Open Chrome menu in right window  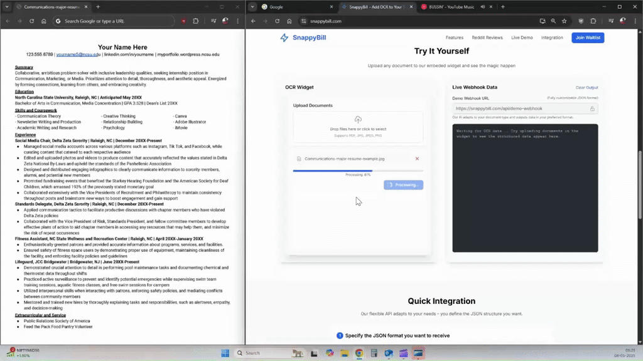(635, 21)
